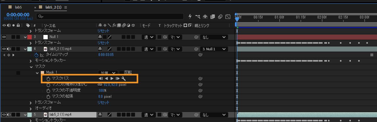377x122 pixels.
Task: Collapse the Mask 1 properties
Action: 37,73
